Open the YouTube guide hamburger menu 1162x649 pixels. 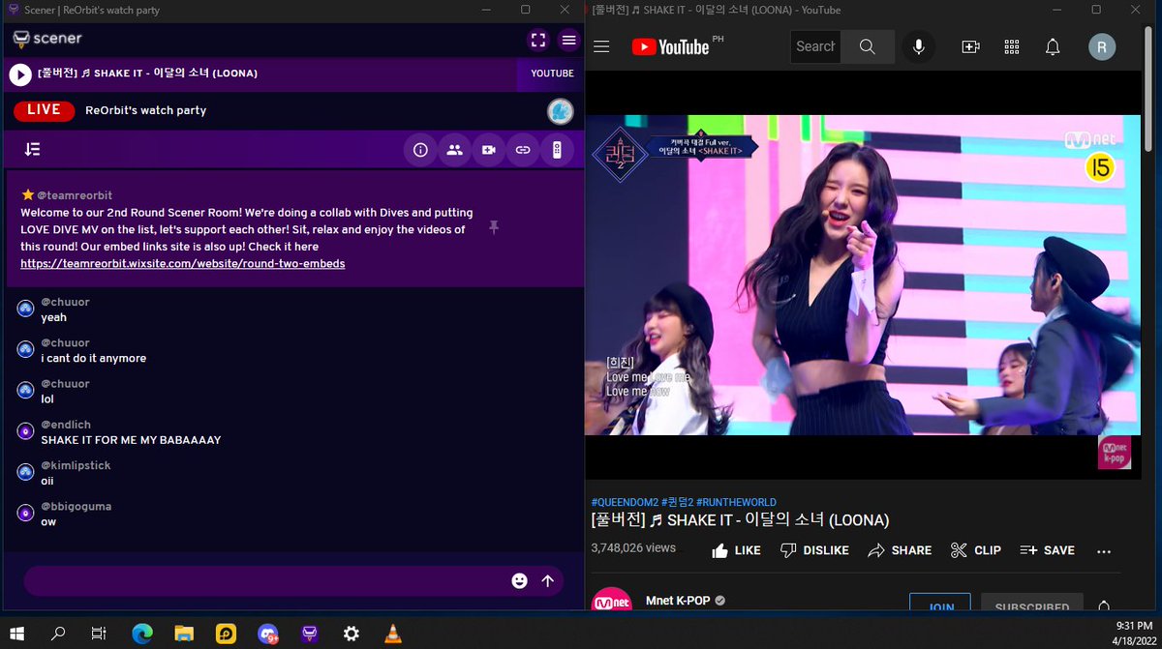click(x=601, y=46)
